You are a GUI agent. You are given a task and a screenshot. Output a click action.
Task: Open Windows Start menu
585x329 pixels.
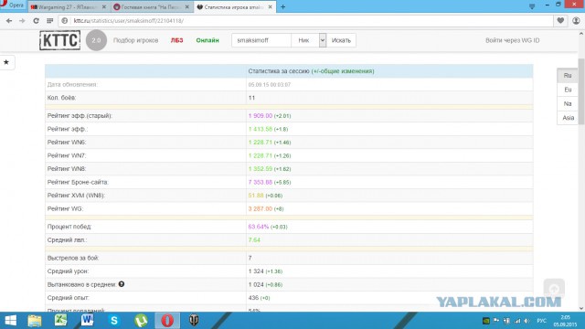pos(10,321)
